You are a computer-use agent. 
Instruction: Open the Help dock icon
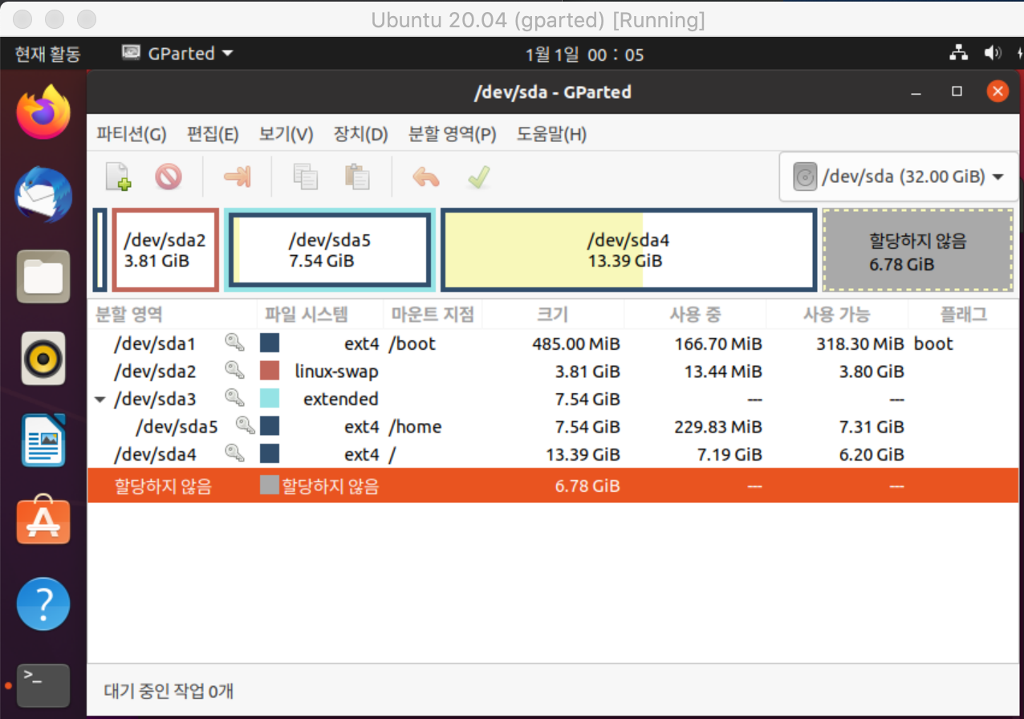(x=43, y=603)
